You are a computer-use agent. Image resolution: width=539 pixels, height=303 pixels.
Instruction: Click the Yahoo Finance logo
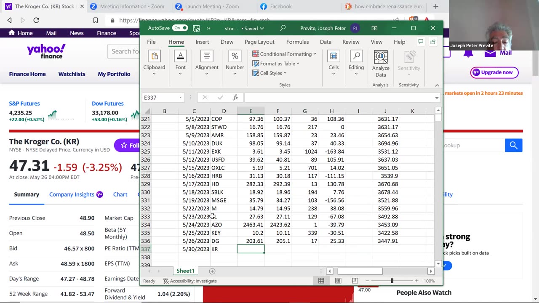tap(46, 51)
